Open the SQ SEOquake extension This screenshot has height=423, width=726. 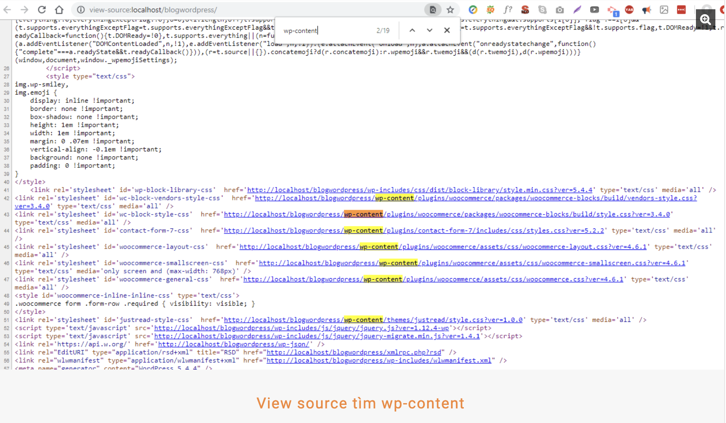490,10
